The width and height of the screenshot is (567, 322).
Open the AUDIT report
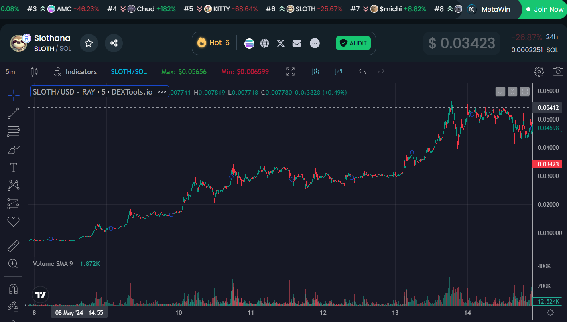pyautogui.click(x=353, y=43)
